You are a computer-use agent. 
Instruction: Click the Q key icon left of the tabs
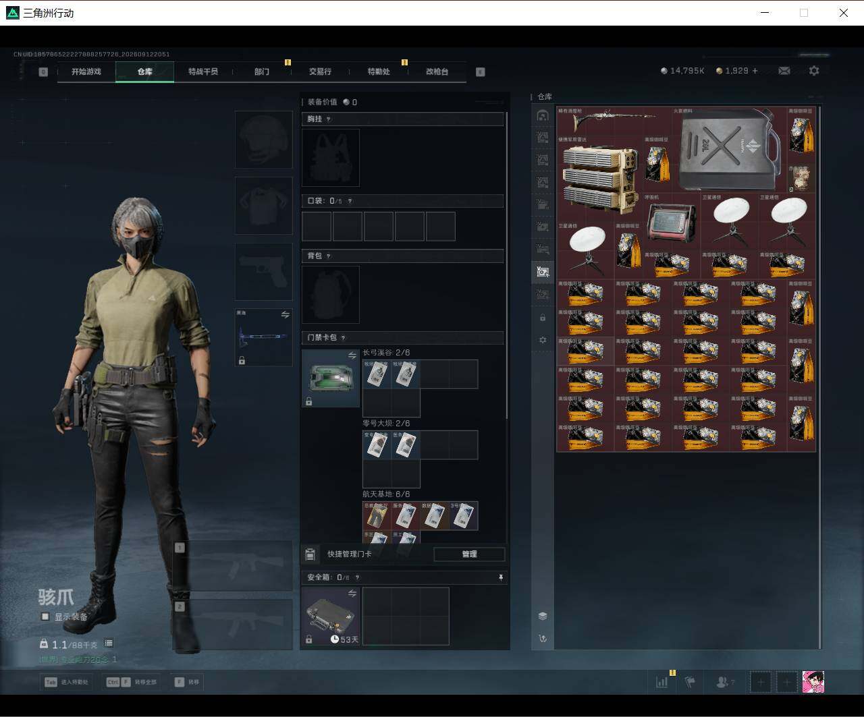coord(43,71)
